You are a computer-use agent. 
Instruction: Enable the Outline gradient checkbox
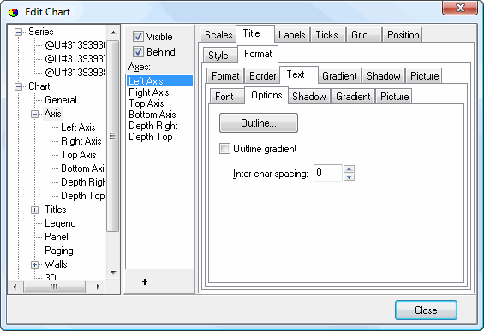click(x=224, y=149)
